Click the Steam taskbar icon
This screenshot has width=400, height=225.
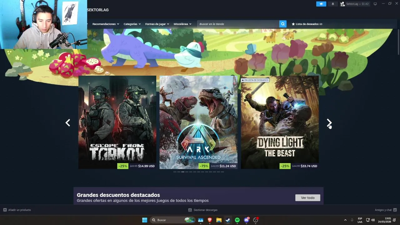[228, 220]
